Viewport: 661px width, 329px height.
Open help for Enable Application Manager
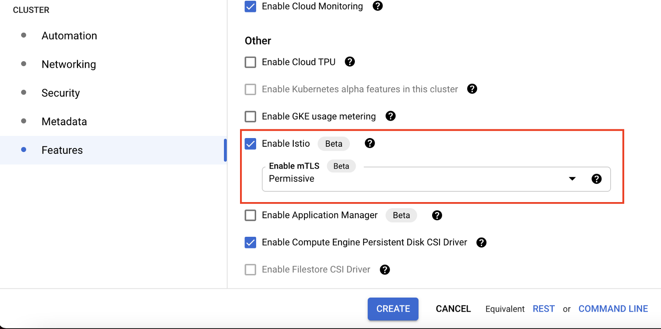[x=437, y=215]
